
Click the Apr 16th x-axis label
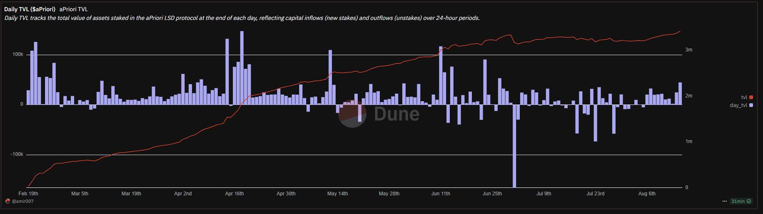(234, 194)
